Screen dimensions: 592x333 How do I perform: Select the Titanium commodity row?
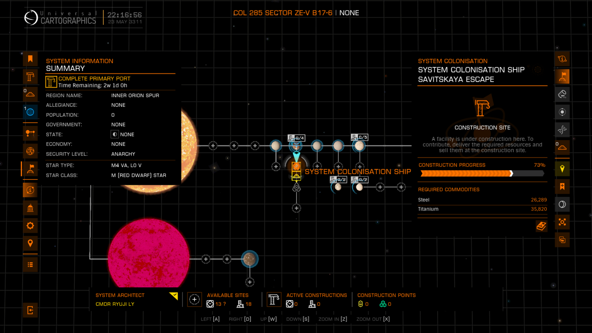[x=482, y=209]
